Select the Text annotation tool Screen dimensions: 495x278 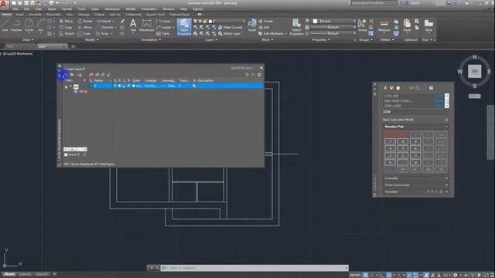(x=133, y=25)
